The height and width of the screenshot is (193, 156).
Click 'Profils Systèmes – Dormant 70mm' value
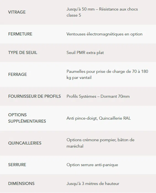98,96
